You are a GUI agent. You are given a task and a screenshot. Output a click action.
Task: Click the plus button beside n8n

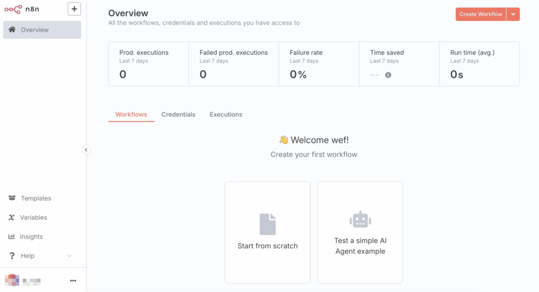[74, 9]
